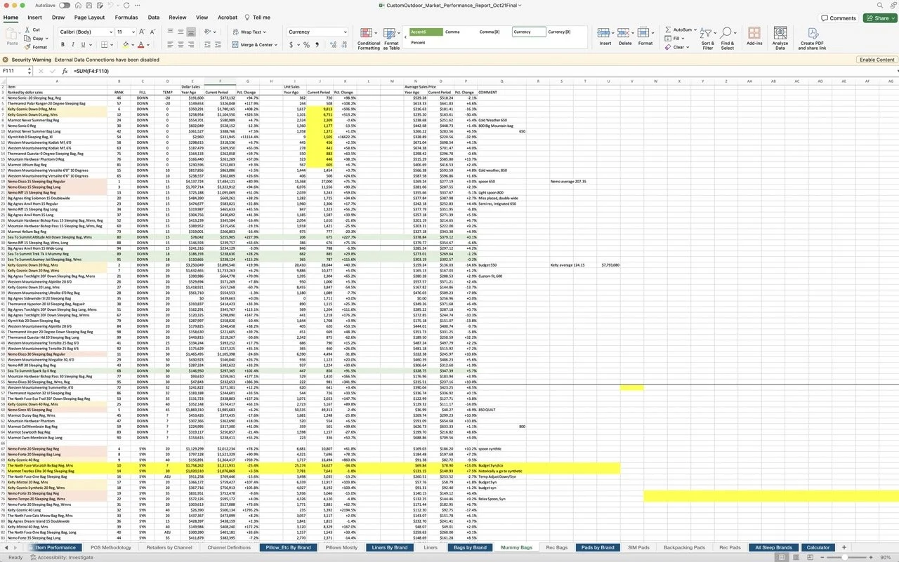
Task: Select the green Accent6 cell style
Action: point(426,32)
